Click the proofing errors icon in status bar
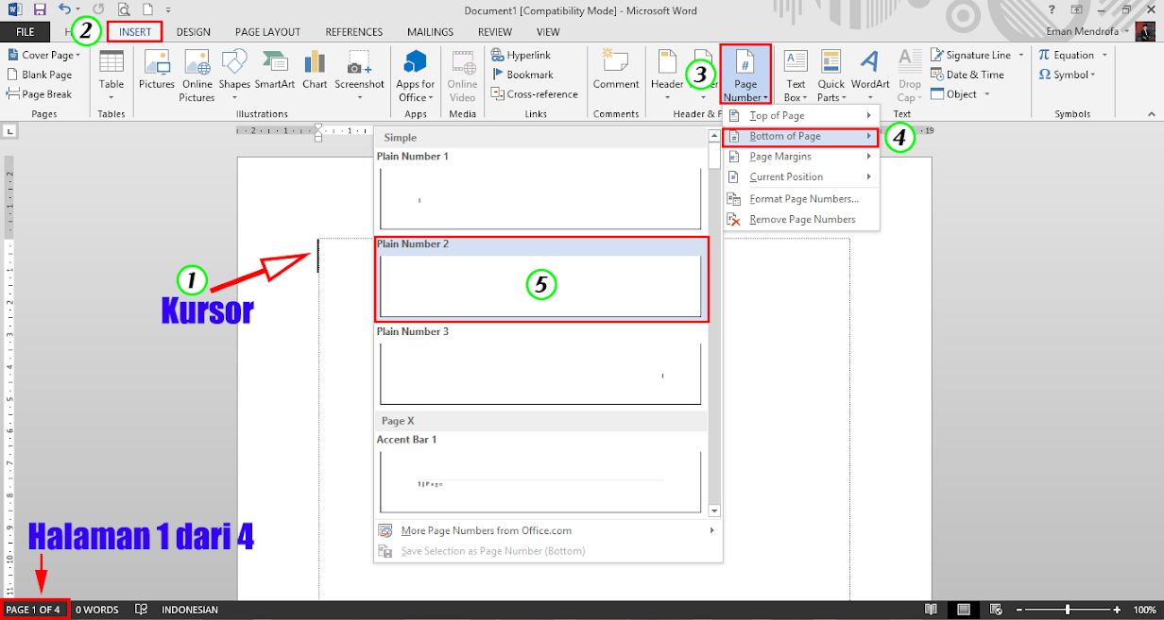The image size is (1164, 620). [x=141, y=610]
